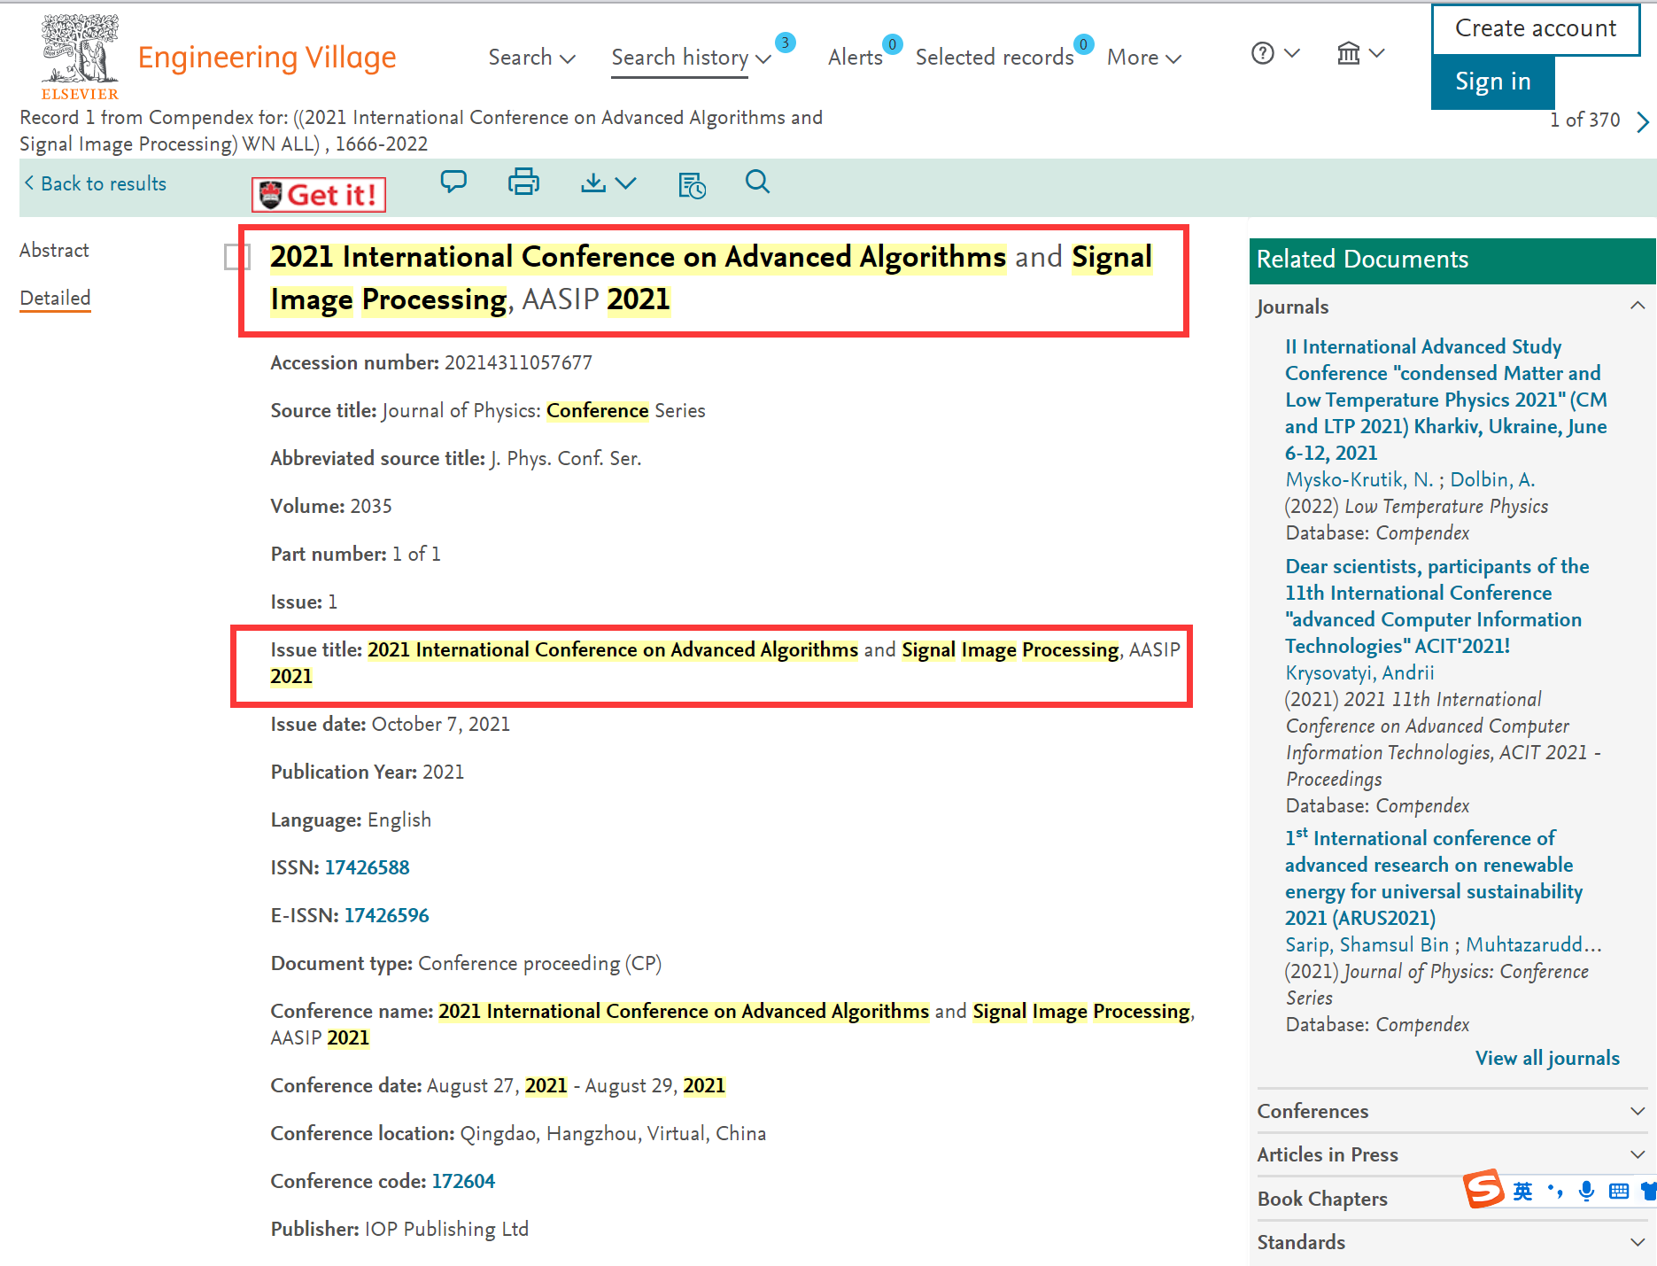
Task: Open the renewable energy ARUS2021 document
Action: 1435,878
